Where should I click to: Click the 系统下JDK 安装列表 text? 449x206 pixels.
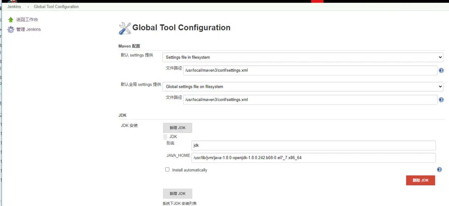tap(180, 203)
